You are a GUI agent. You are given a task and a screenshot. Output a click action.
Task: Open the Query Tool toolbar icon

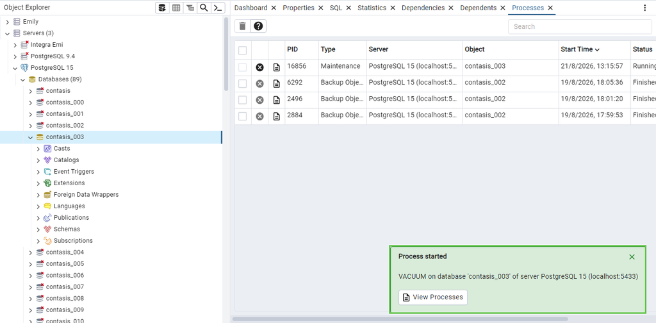[x=162, y=8]
